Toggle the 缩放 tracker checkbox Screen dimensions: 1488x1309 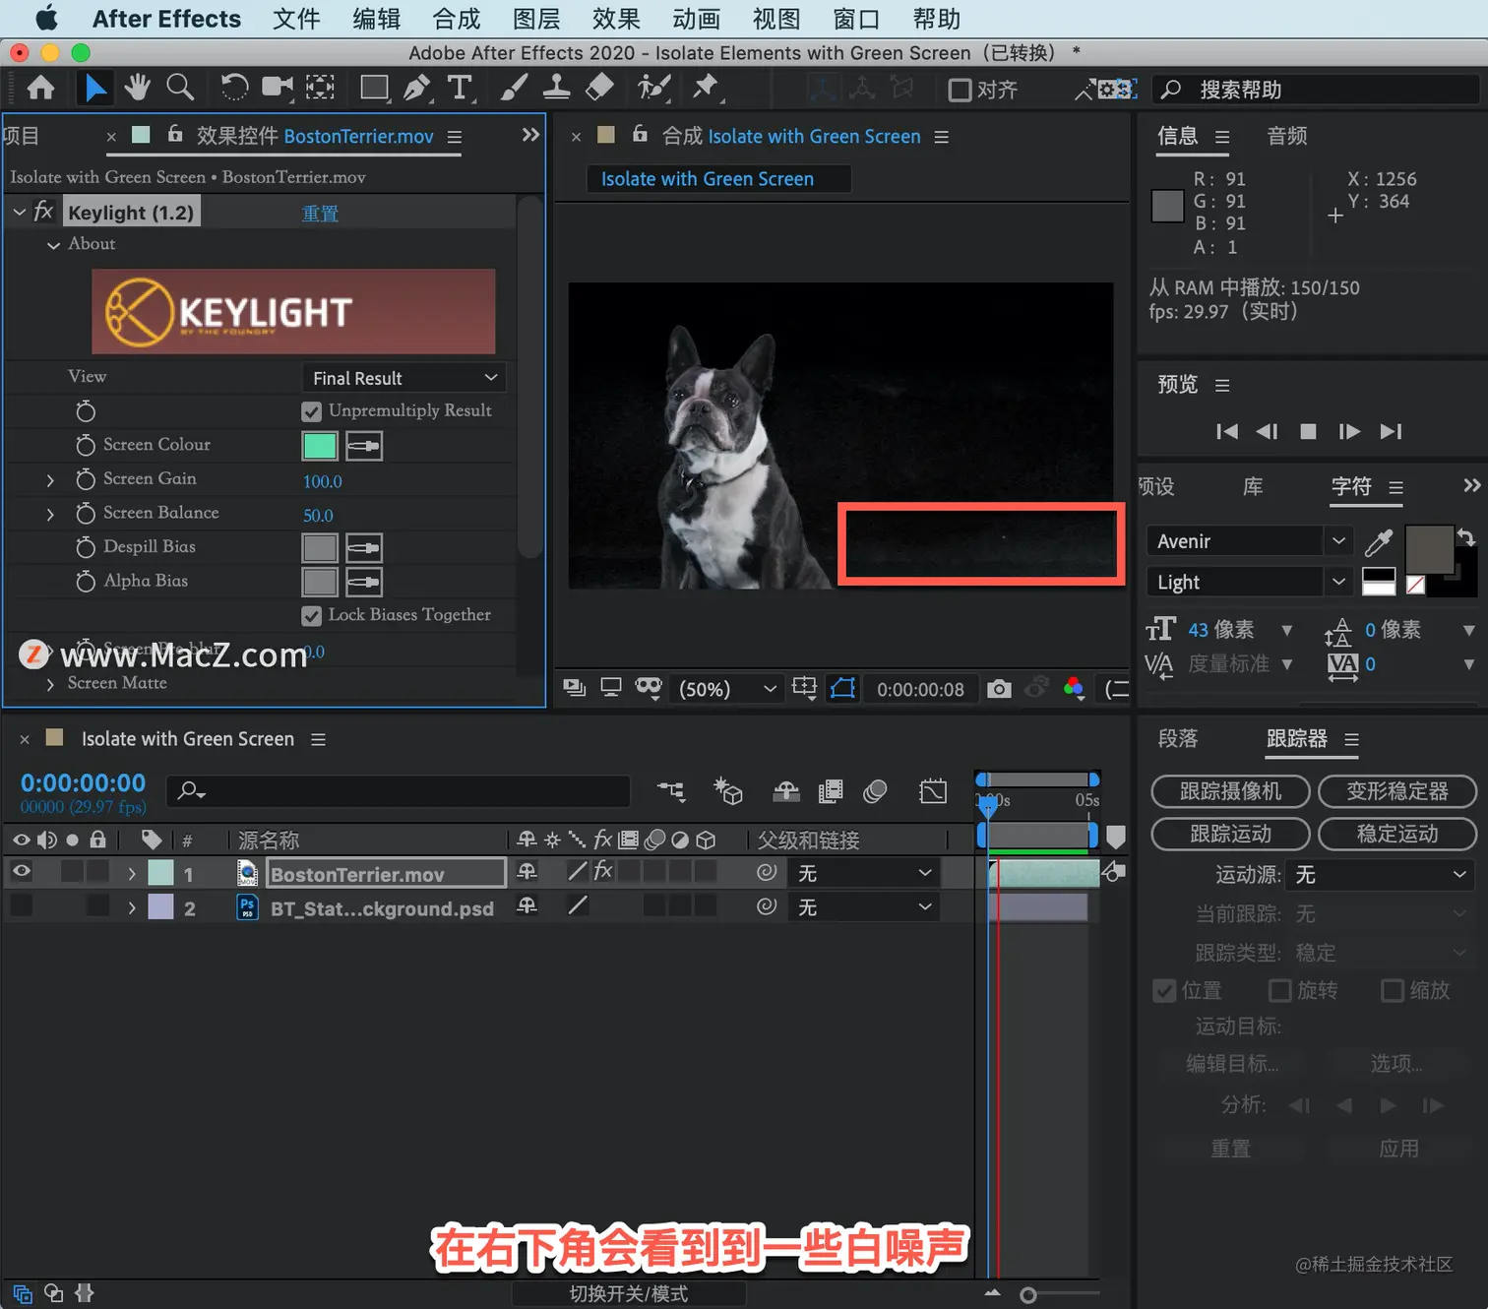(1393, 990)
